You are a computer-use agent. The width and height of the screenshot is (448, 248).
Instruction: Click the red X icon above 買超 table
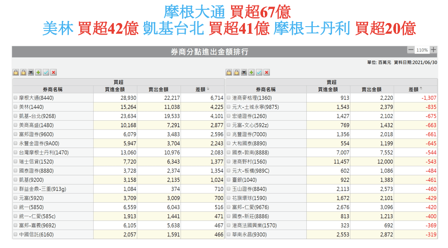coord(53,72)
